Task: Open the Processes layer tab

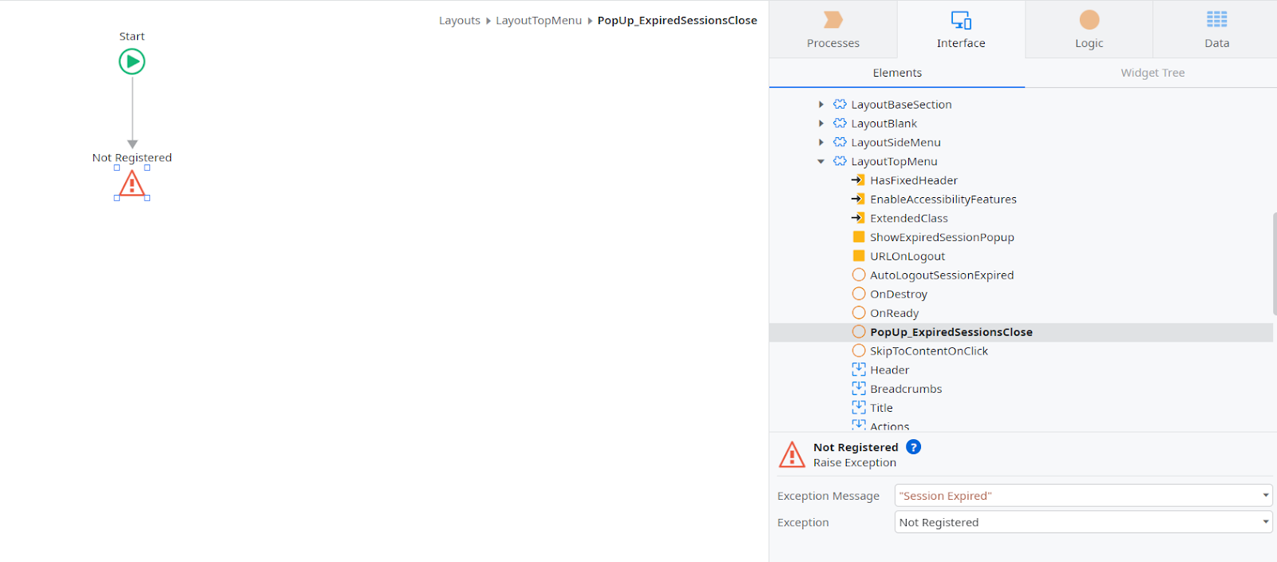Action: click(x=833, y=30)
